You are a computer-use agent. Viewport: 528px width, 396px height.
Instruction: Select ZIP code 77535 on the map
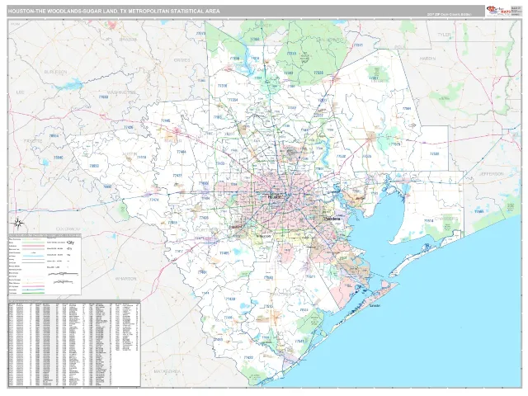click(366, 156)
